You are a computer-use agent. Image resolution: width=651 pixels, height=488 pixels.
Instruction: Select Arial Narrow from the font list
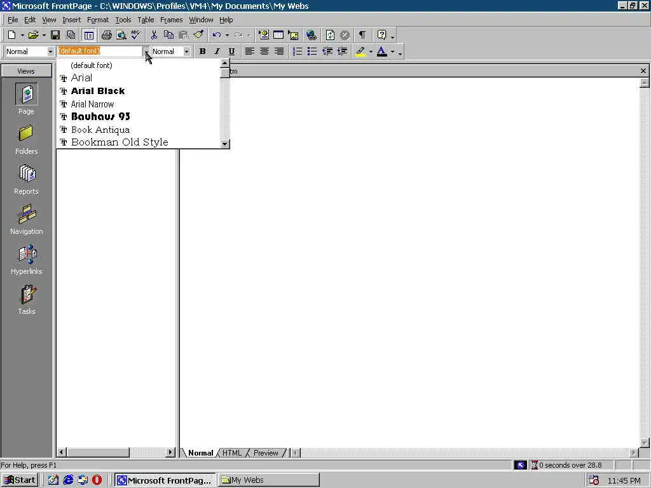point(138,104)
